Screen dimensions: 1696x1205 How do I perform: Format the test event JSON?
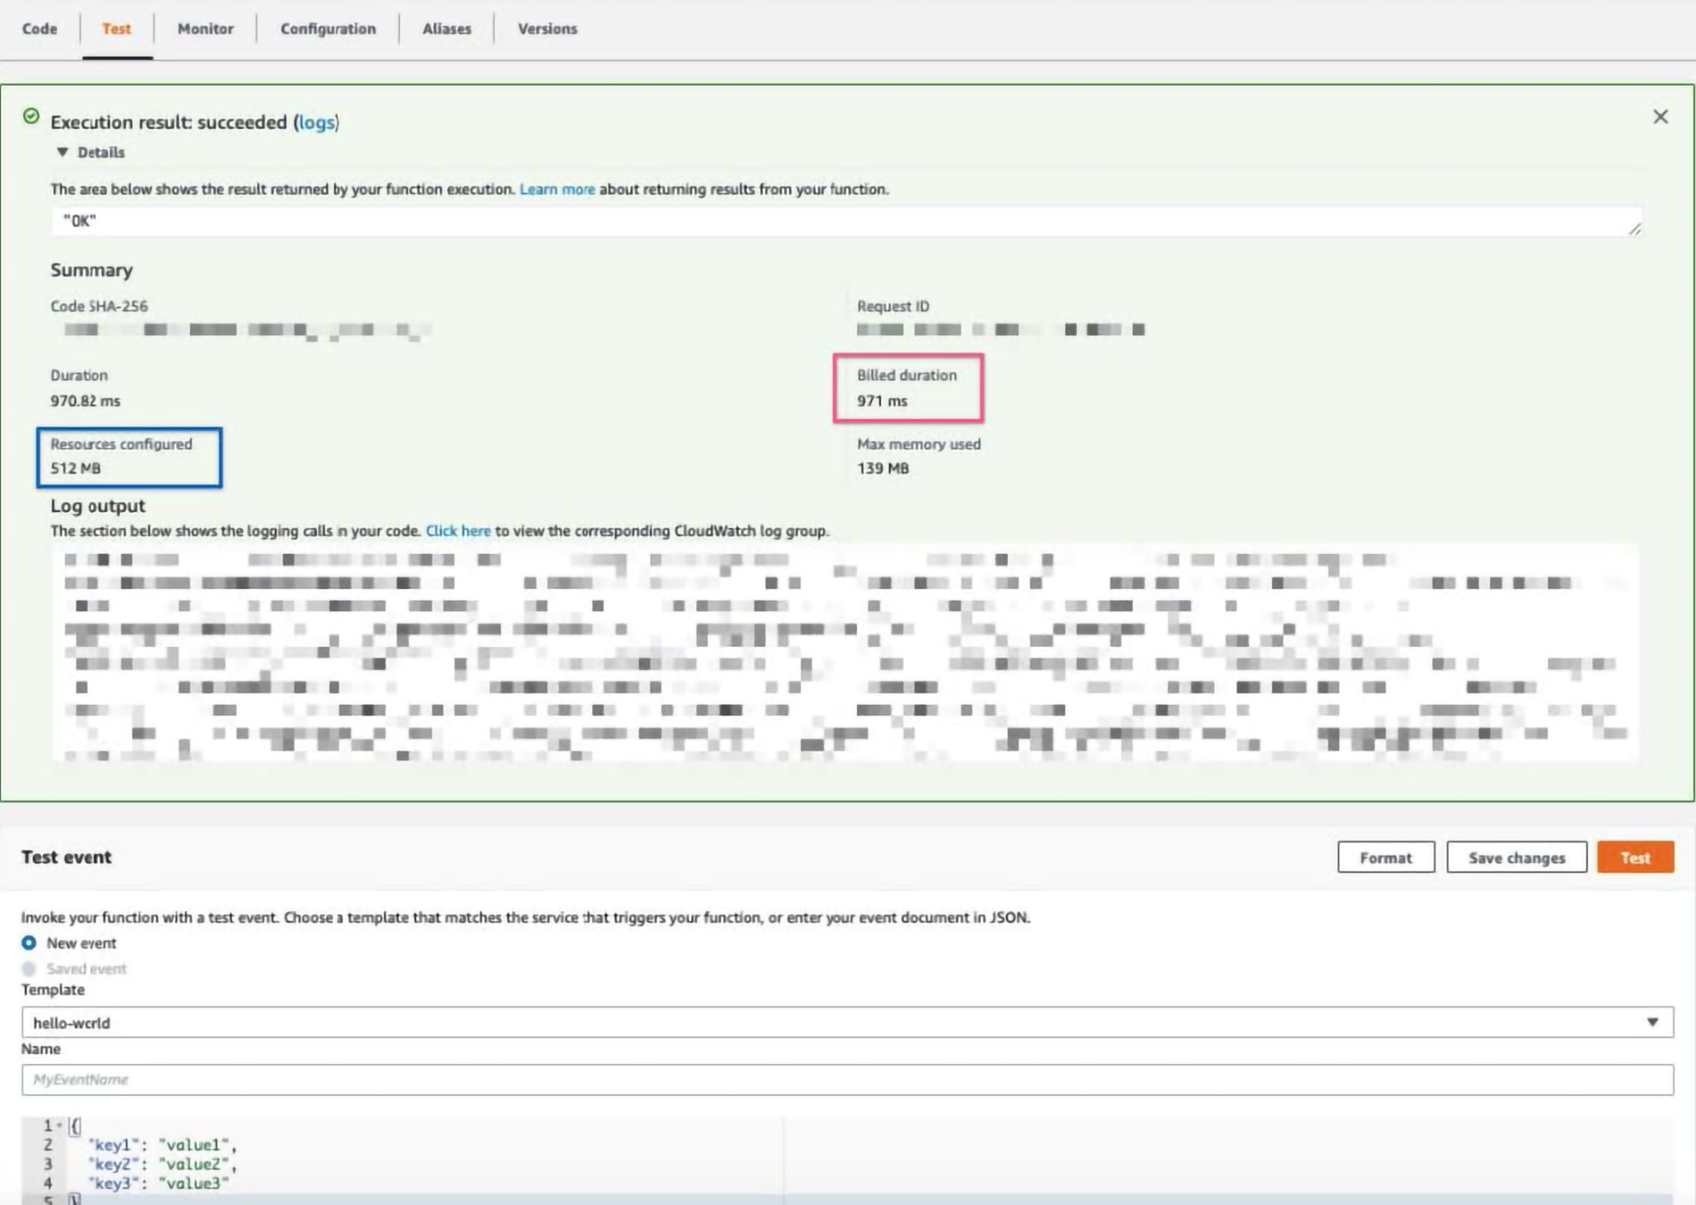(x=1385, y=857)
